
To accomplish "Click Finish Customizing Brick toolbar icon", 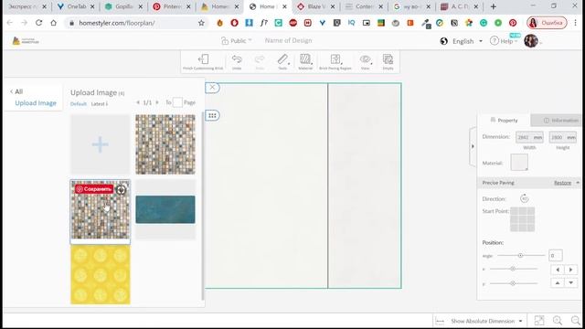I will point(203,62).
